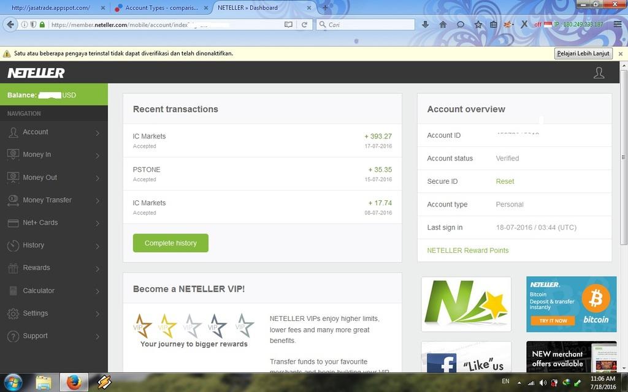Click the EN language indicator in taskbar
Viewport: 628px width, 392px height.
click(x=505, y=381)
